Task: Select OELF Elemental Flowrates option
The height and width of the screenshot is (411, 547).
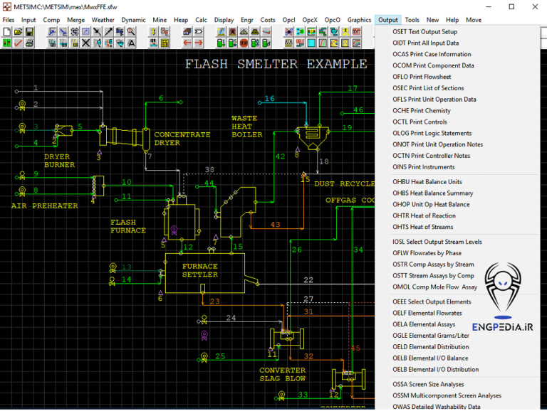Action: click(427, 313)
